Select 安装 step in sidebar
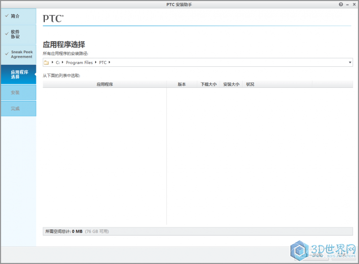 pos(18,93)
